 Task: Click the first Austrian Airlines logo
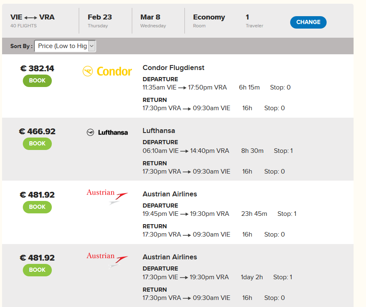click(107, 197)
